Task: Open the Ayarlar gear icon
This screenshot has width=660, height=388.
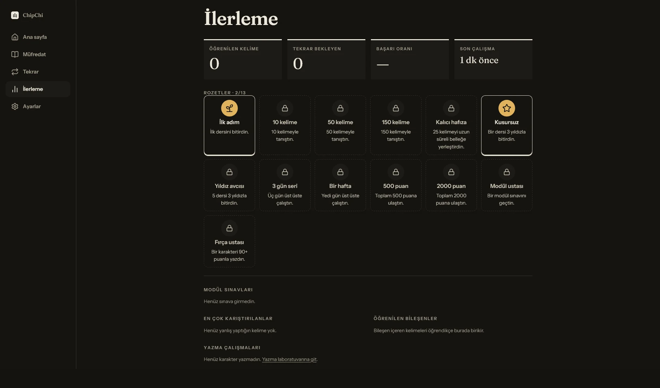Action: 15,106
